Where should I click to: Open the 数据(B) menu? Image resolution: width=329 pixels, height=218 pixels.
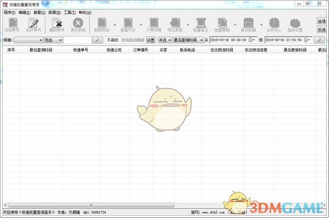coord(54,13)
